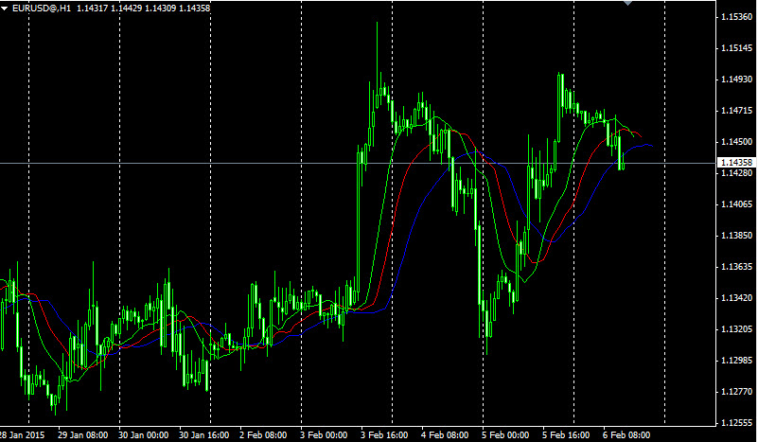Click the 1.13420 price scale label
This screenshot has height=442, width=758.
point(737,298)
